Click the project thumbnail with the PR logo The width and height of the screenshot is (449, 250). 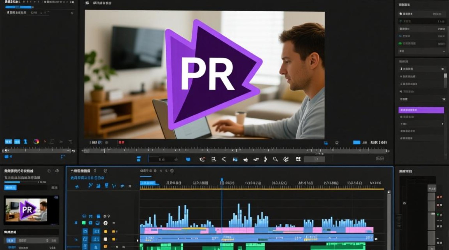[31, 210]
